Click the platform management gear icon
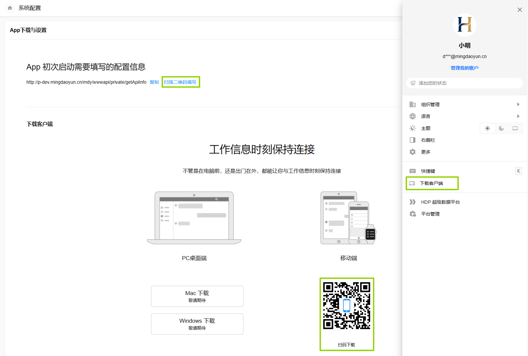 point(413,214)
